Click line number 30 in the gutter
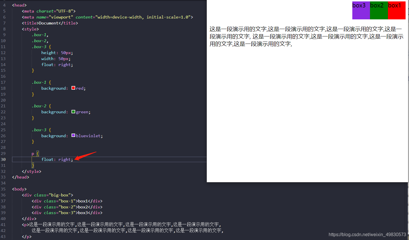 tap(3, 159)
